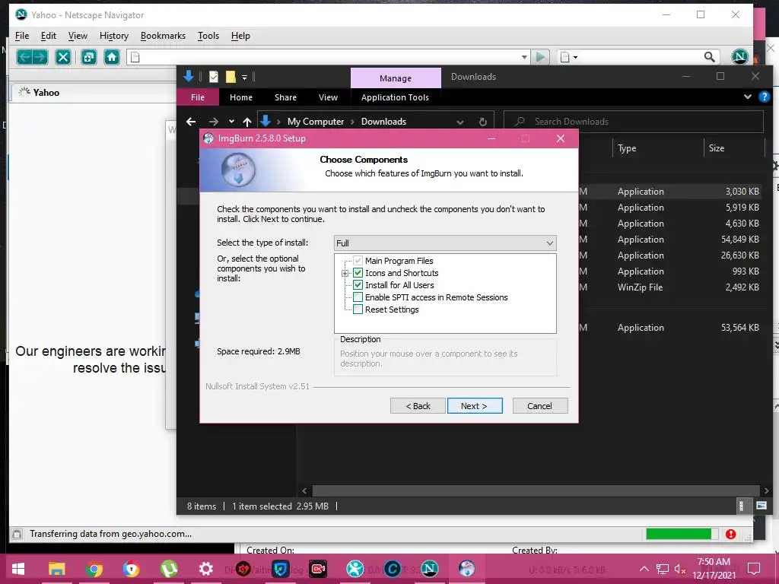This screenshot has width=779, height=584.
Task: Click Explorer large icons view icon in status bar
Action: tap(761, 506)
